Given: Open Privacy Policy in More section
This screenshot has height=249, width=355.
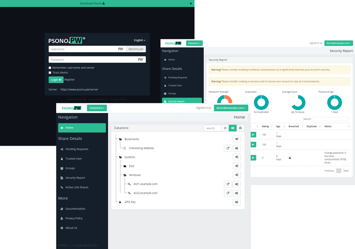Looking at the screenshot, I should click(74, 218).
